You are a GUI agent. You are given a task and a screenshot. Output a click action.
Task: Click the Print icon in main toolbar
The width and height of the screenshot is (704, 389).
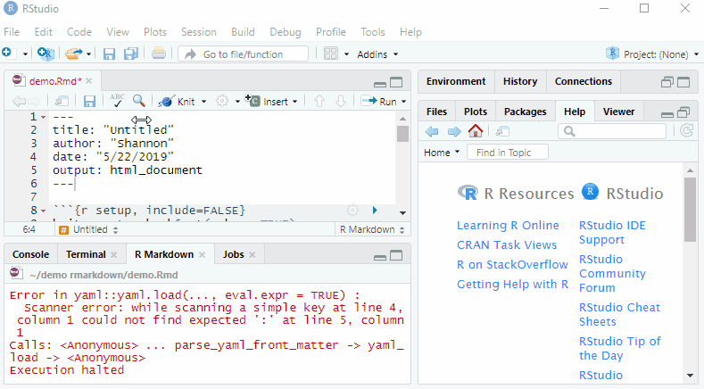pos(158,54)
